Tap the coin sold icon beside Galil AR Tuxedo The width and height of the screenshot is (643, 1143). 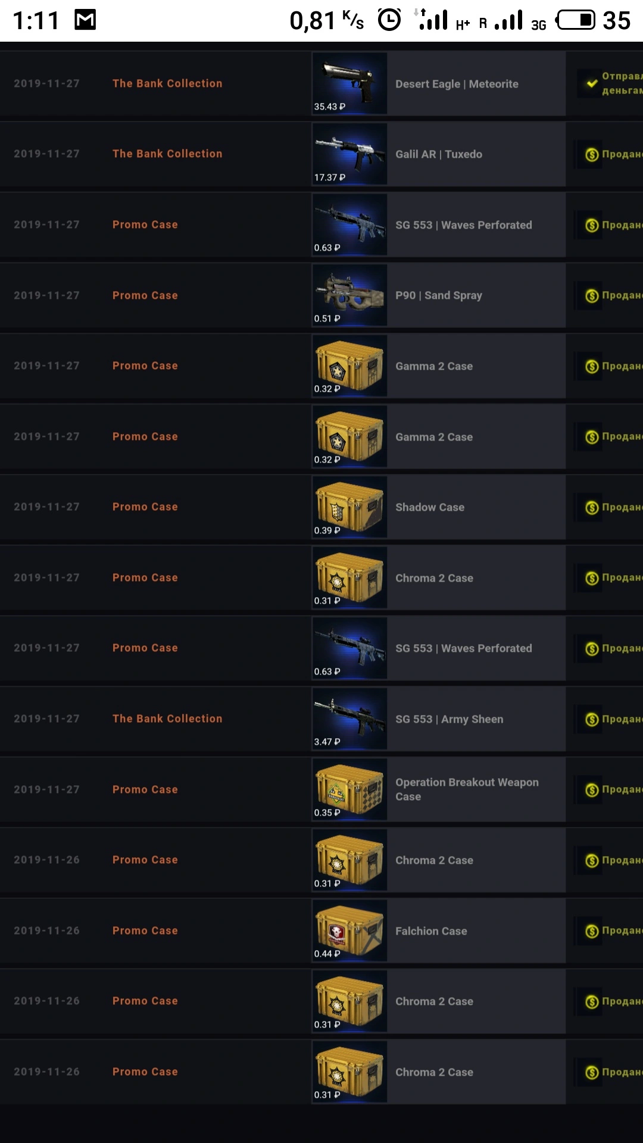click(592, 155)
